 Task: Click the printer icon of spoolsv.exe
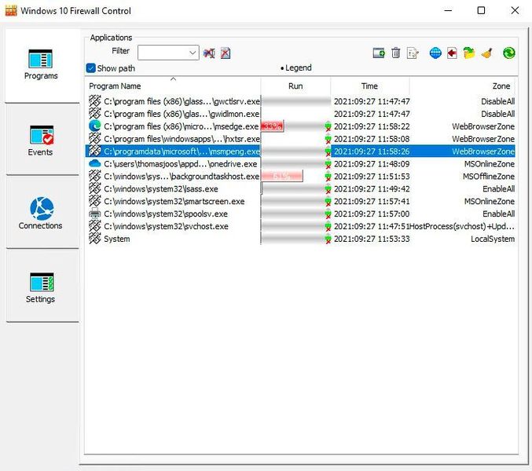tap(94, 214)
